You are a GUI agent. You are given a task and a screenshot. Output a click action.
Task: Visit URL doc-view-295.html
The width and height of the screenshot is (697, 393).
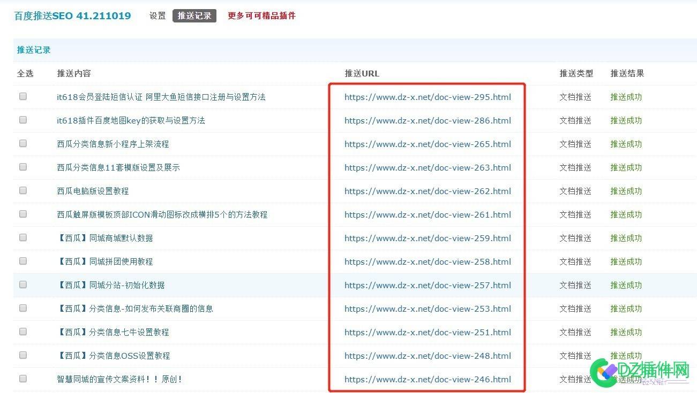click(428, 97)
